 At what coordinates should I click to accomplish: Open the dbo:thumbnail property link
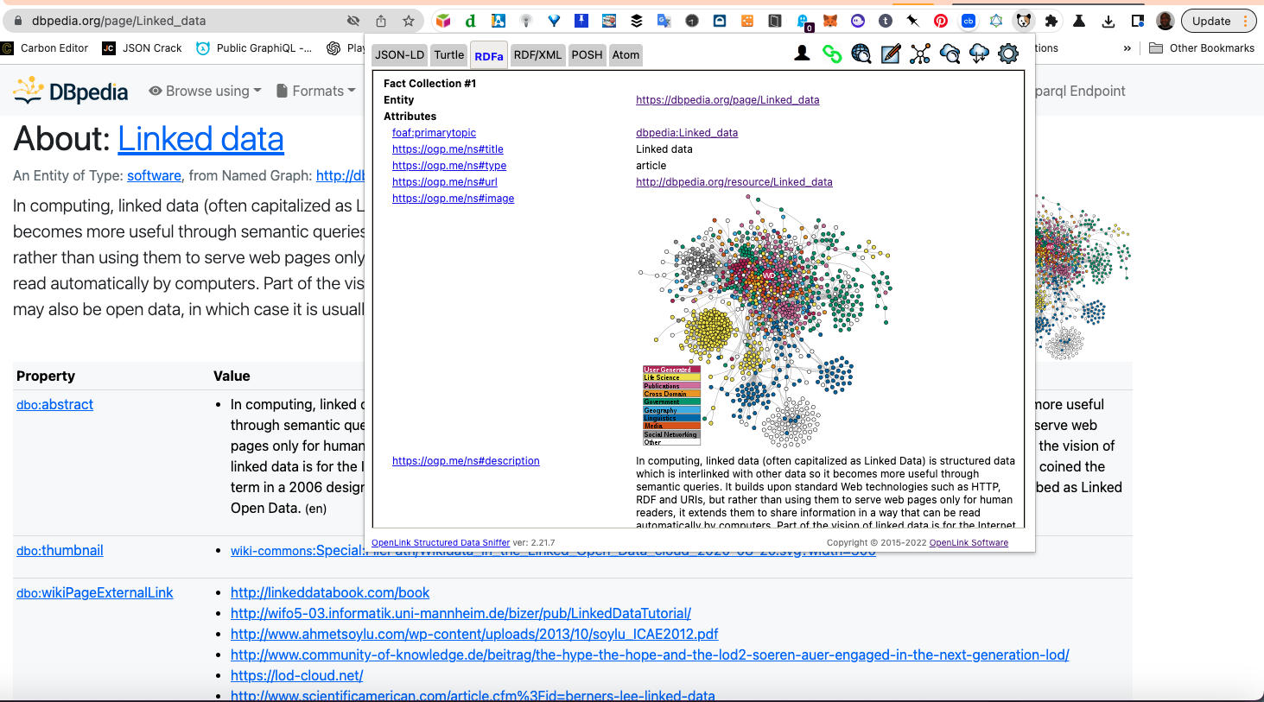[60, 550]
